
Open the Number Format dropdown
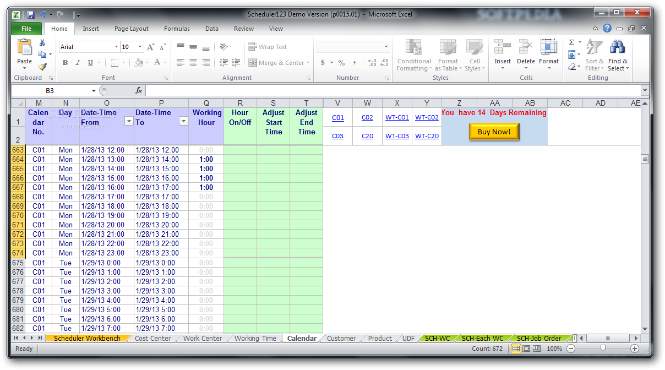(x=386, y=47)
